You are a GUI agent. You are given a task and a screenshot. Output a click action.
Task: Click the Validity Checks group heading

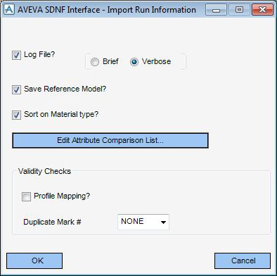(44, 171)
